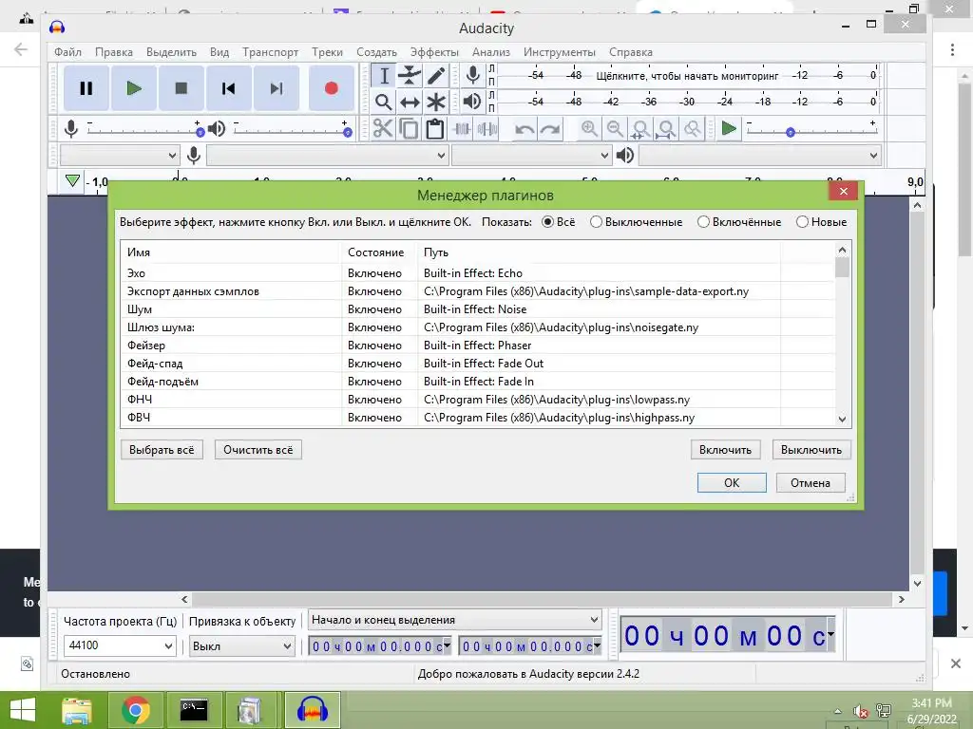Click the Silence audio icon
Viewport: 973px width, 729px height.
point(487,129)
